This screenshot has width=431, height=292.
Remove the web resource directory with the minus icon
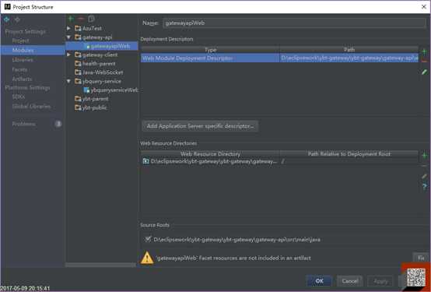[424, 166]
